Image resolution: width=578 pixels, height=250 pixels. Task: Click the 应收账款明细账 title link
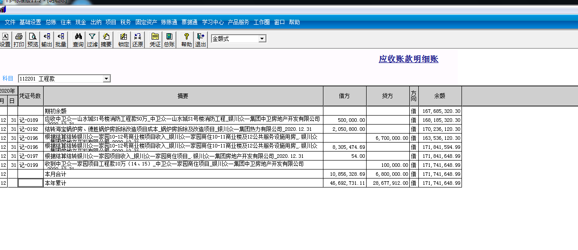click(408, 59)
